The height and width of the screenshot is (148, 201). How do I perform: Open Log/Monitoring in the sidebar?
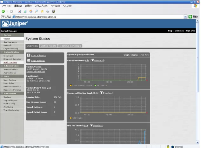tap(11, 49)
